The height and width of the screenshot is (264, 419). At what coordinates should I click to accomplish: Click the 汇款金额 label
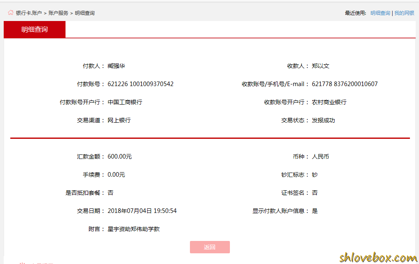coord(90,157)
